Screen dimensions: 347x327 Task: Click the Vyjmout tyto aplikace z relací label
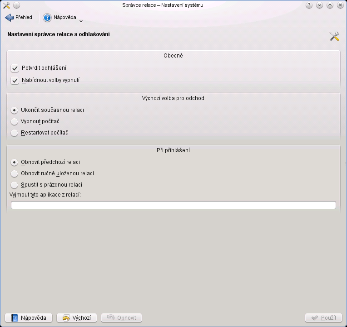(45, 195)
